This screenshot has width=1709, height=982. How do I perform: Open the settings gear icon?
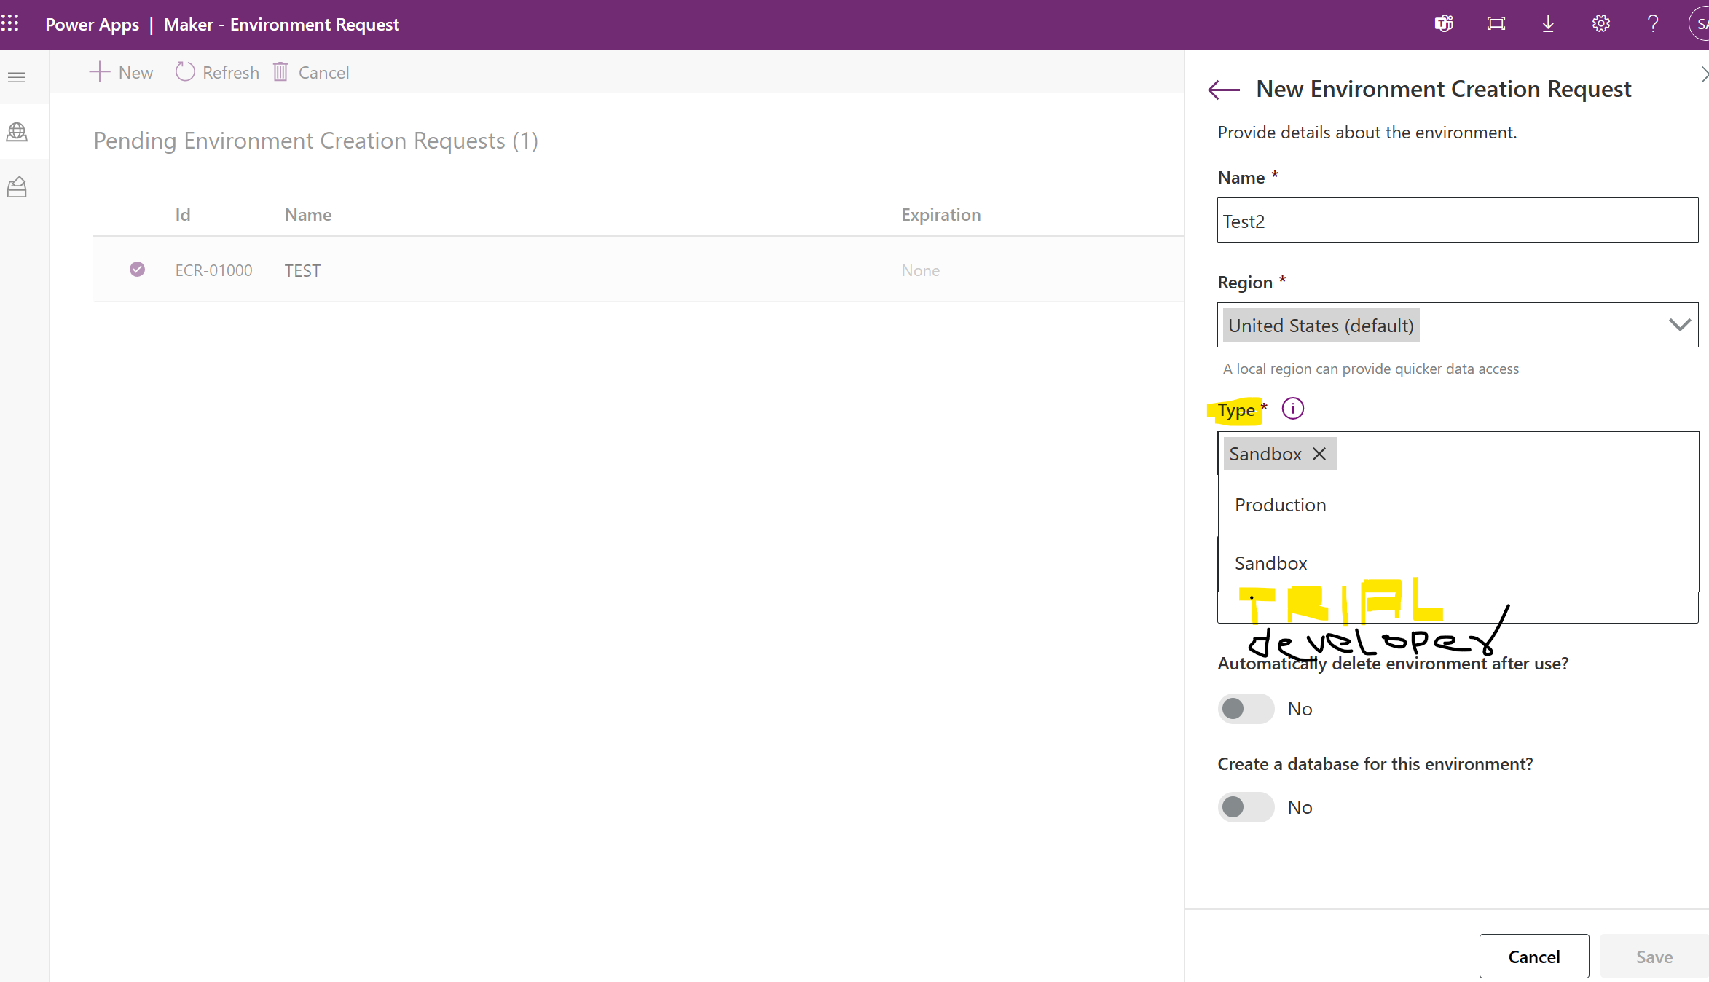[x=1600, y=23]
